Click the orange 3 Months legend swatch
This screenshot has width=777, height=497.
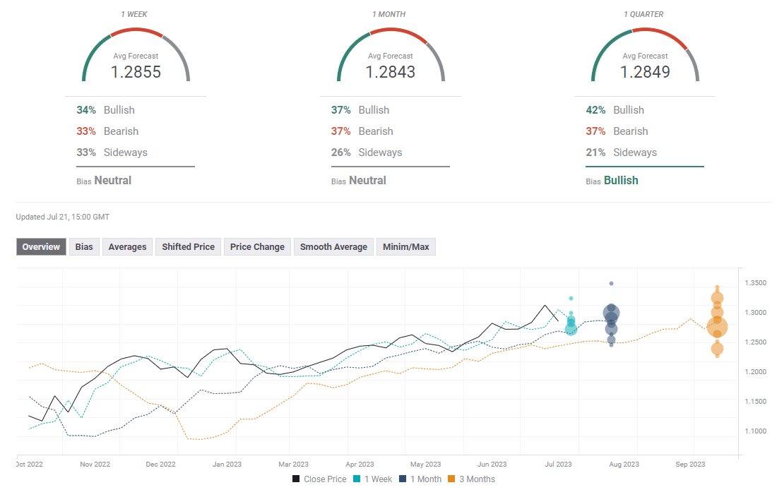click(456, 479)
